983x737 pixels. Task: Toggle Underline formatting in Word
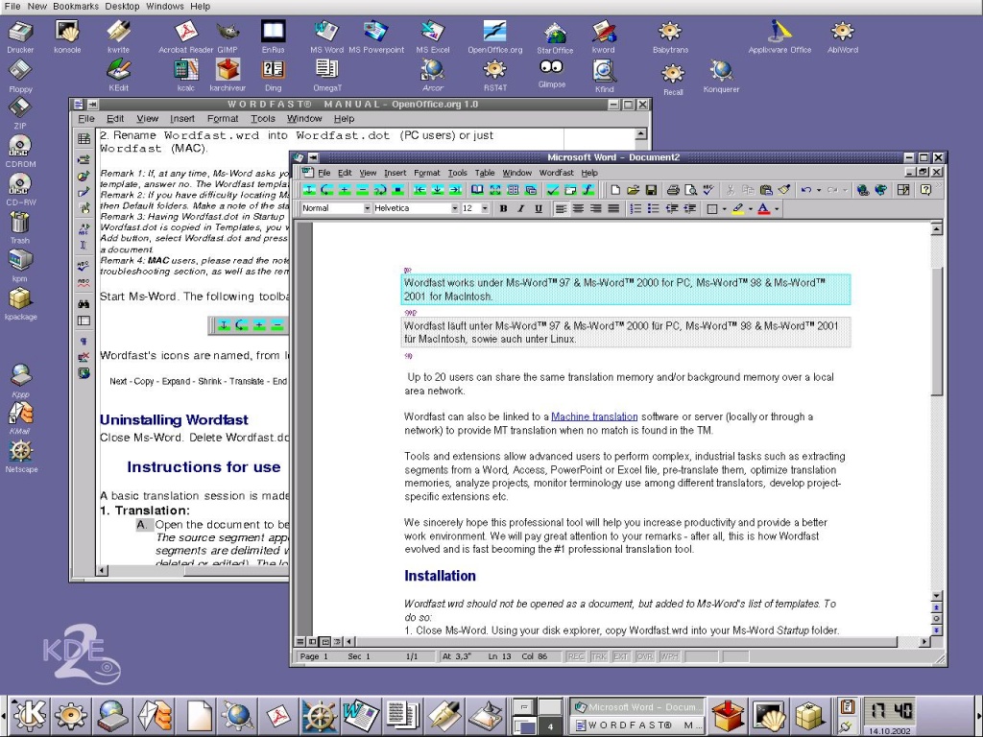point(538,208)
